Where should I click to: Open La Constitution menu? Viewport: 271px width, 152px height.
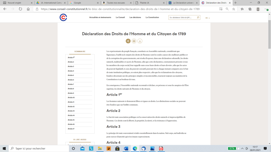[x=152, y=17]
